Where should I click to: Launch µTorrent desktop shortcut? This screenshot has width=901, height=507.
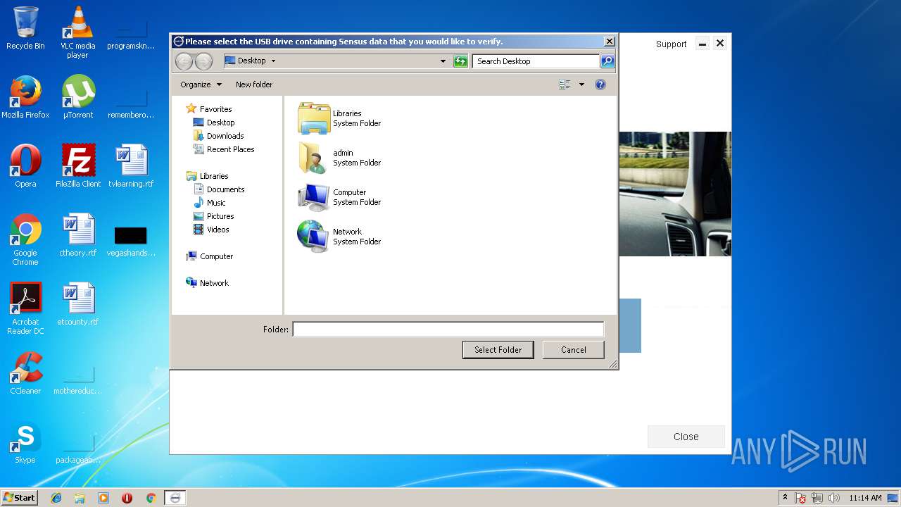77,97
